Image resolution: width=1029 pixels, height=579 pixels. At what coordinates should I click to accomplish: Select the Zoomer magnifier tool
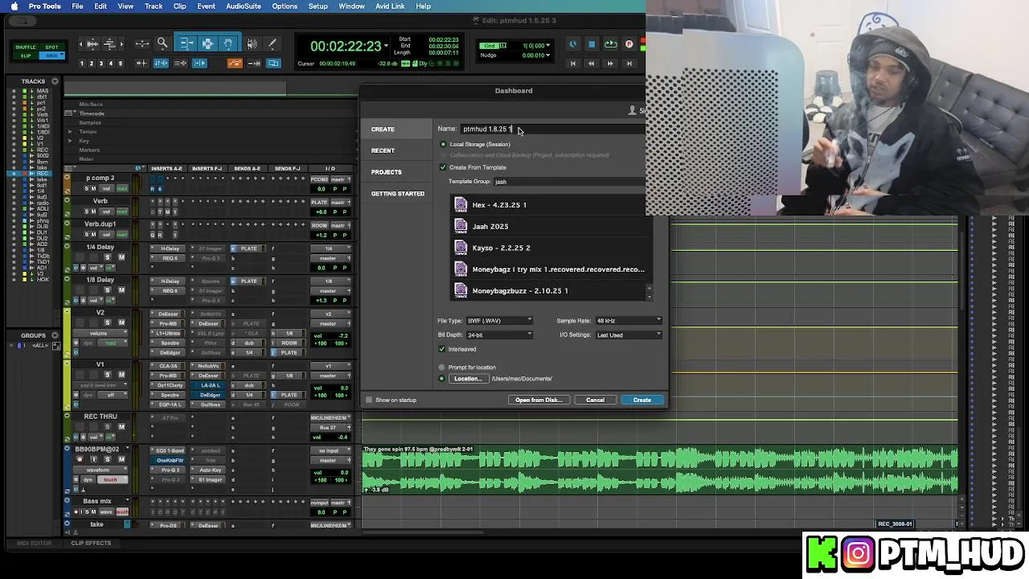pos(162,44)
